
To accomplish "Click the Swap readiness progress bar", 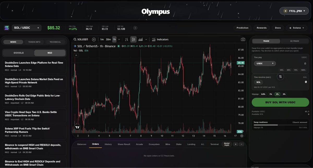I will click(280, 125).
